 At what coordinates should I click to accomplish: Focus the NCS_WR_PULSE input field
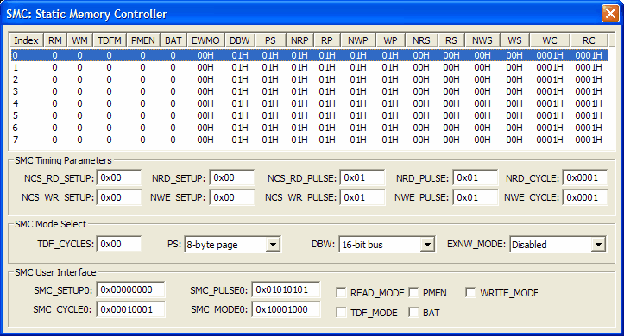tap(362, 197)
